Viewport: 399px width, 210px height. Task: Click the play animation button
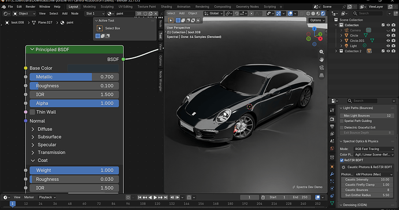tap(155, 197)
